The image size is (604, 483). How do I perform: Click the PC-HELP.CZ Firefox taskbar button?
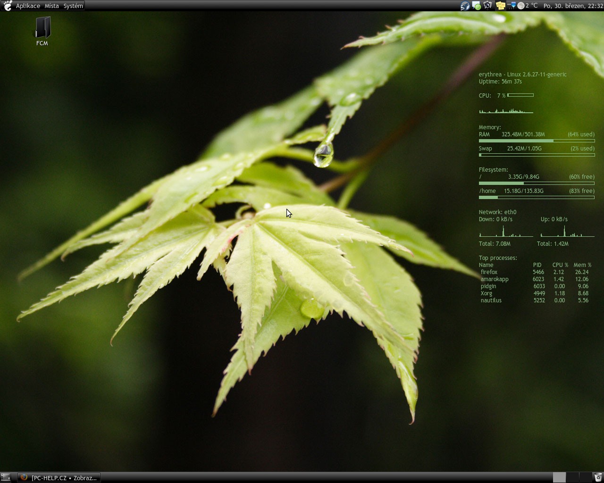[59, 477]
